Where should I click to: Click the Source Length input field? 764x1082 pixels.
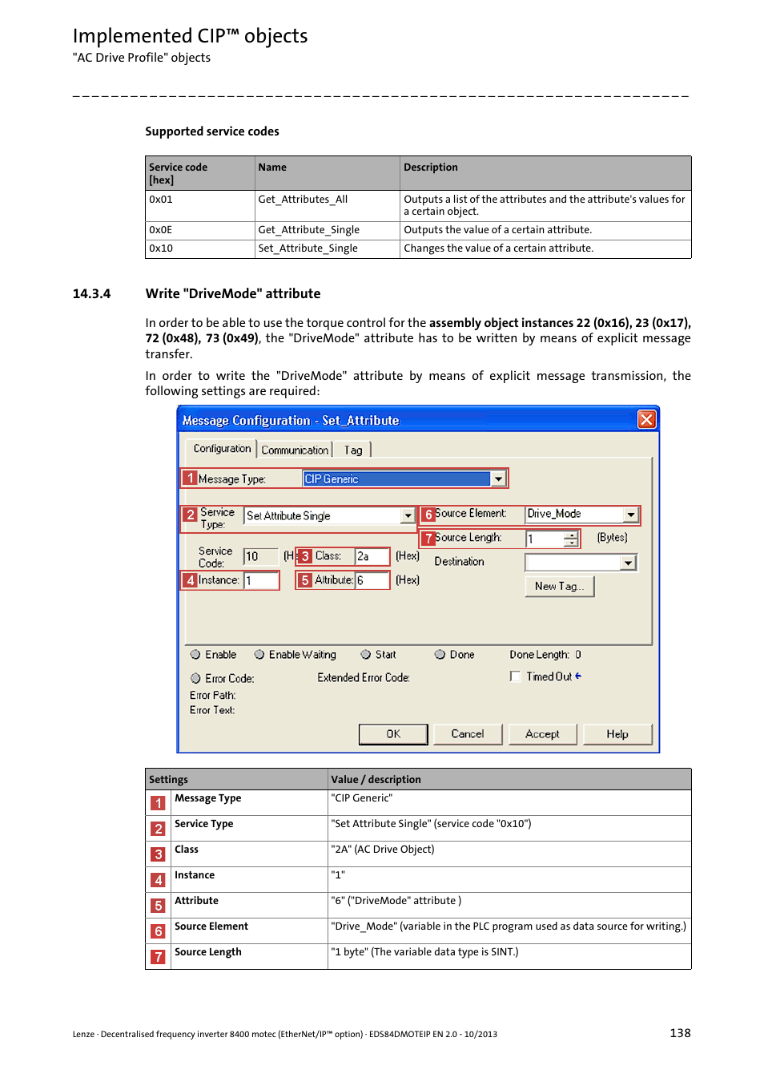(545, 539)
